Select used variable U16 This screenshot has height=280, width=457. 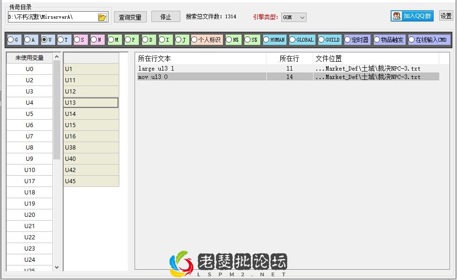pyautogui.click(x=91, y=136)
